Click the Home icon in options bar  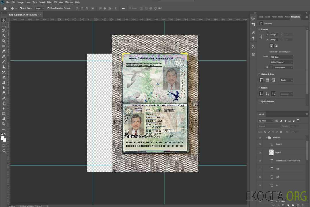5,8
